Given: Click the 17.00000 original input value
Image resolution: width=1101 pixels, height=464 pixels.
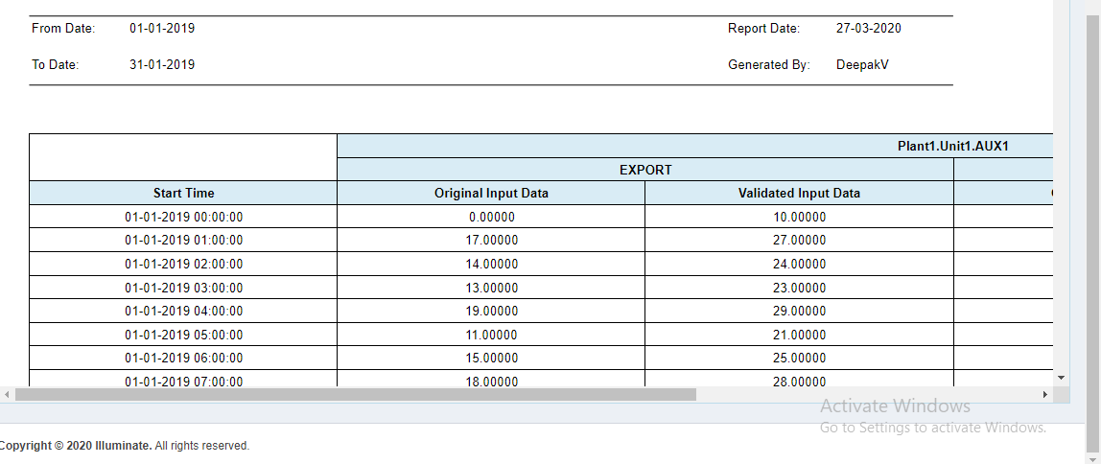Looking at the screenshot, I should click(491, 240).
